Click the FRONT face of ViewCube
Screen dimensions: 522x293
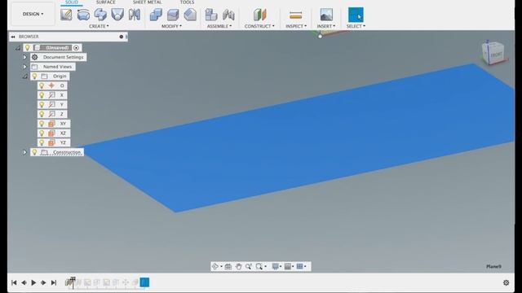496,55
